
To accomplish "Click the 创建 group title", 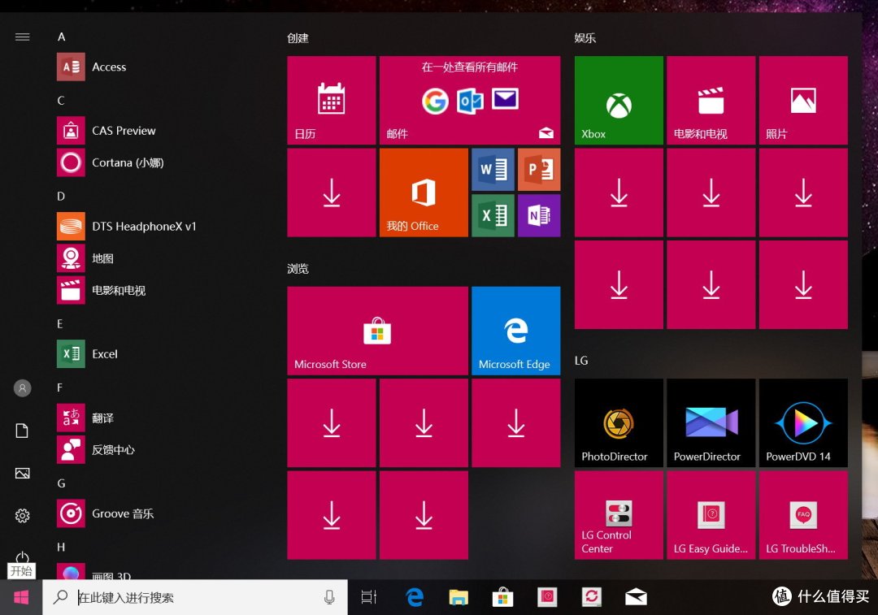I will [298, 38].
